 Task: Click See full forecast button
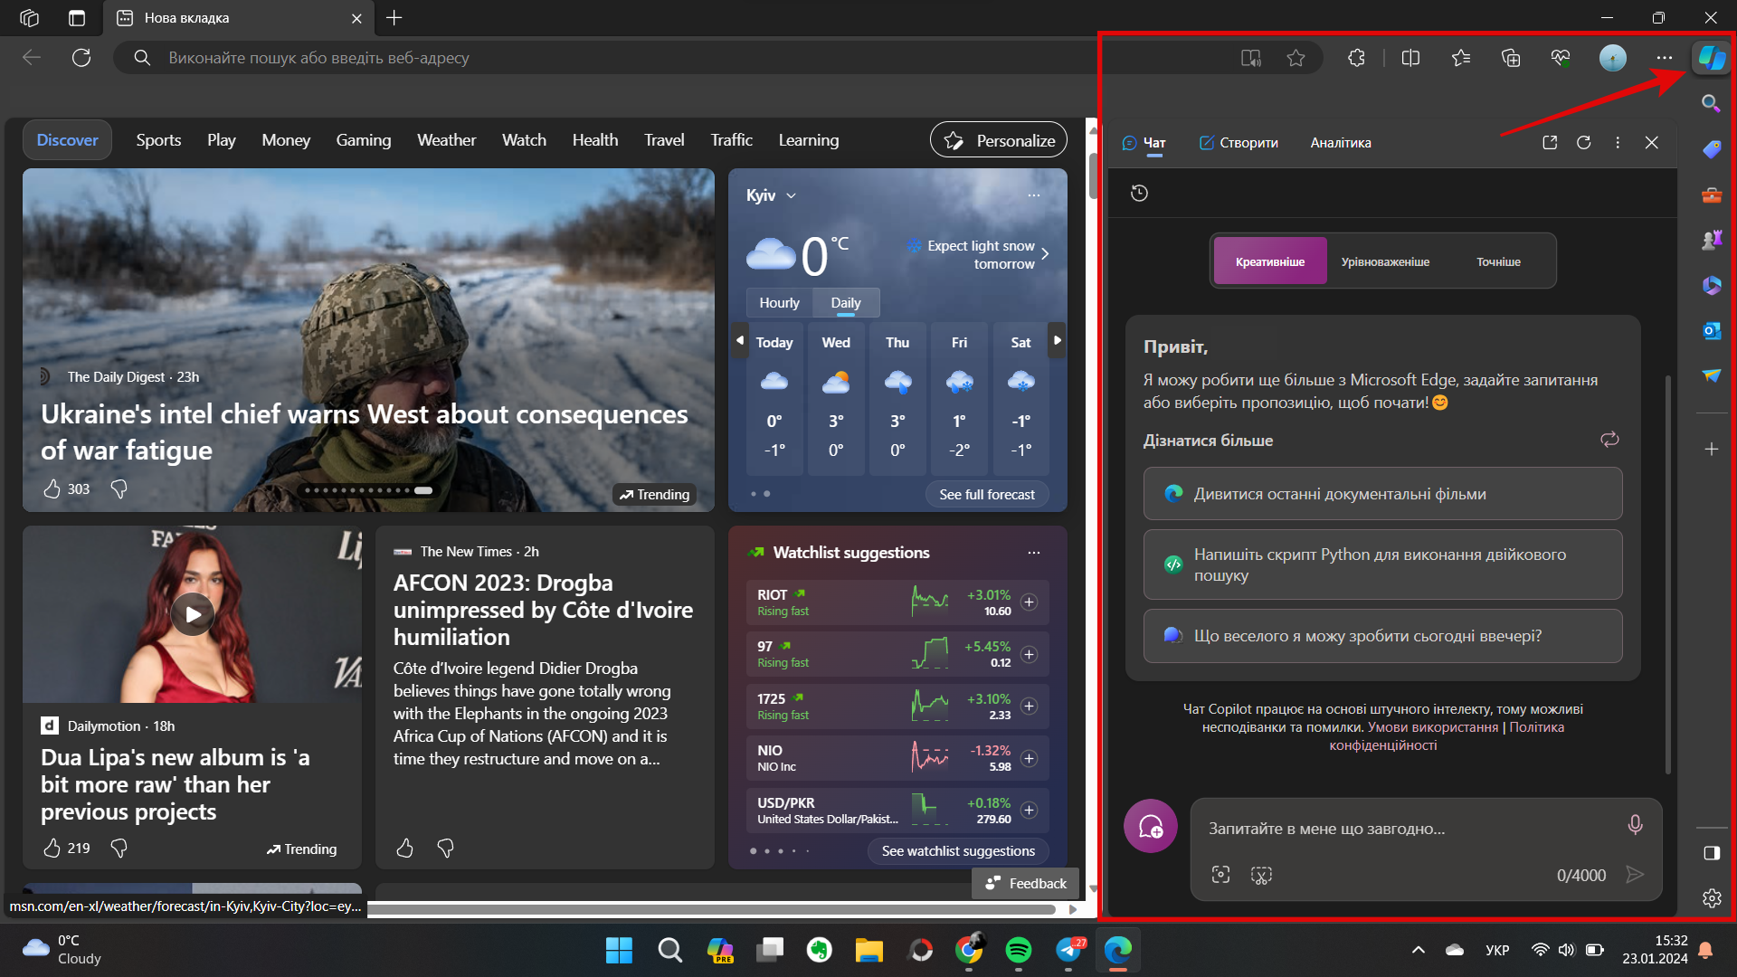coord(986,495)
